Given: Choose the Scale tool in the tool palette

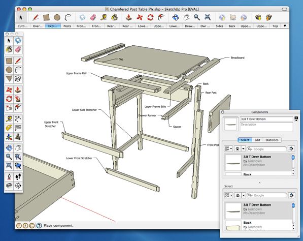Looking at the screenshot, I should tap(9, 108).
